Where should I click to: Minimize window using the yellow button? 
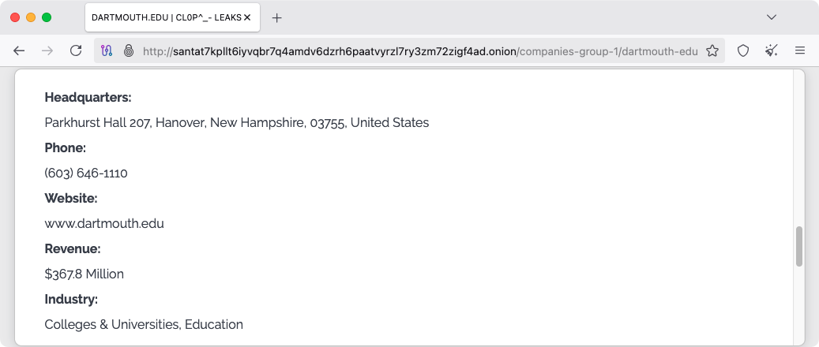pyautogui.click(x=31, y=17)
